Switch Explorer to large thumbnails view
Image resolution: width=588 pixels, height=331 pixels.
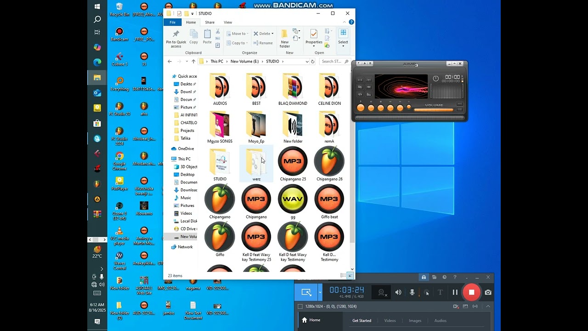351,275
